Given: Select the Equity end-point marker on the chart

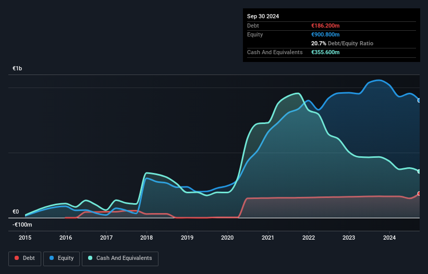Looking at the screenshot, I should tap(419, 101).
